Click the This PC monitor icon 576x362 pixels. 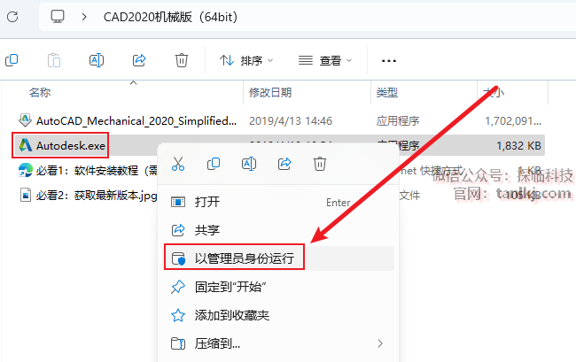pos(58,17)
